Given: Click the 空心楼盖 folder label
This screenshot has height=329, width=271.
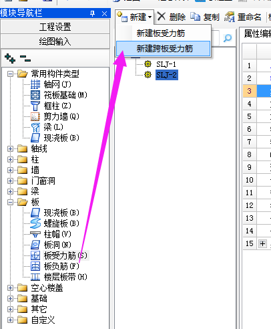Looking at the screenshot, I should [47, 288].
